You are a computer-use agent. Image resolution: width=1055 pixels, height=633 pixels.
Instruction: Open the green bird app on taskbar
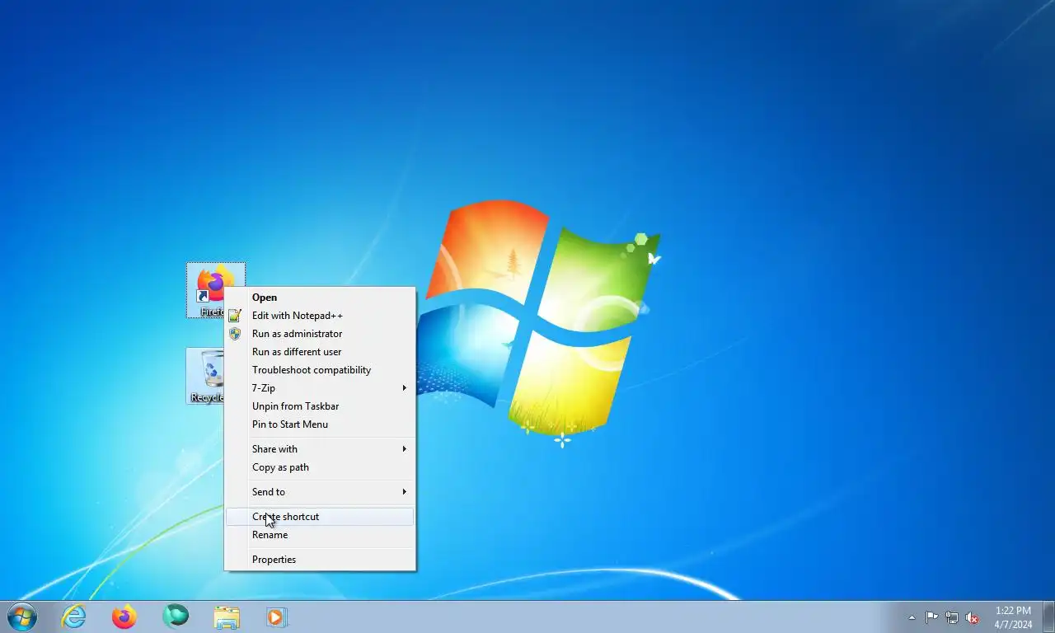tap(176, 617)
